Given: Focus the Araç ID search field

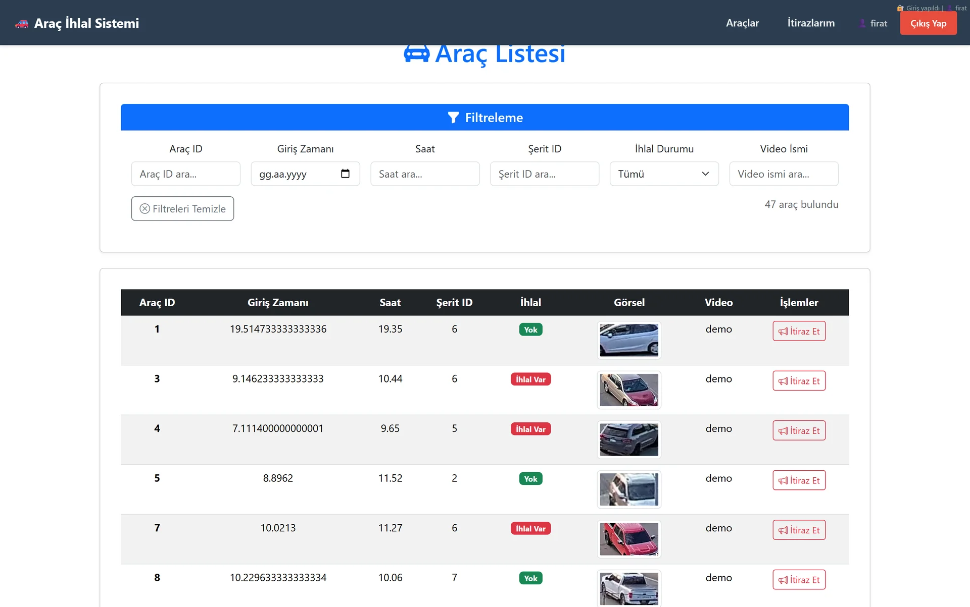Looking at the screenshot, I should click(185, 174).
